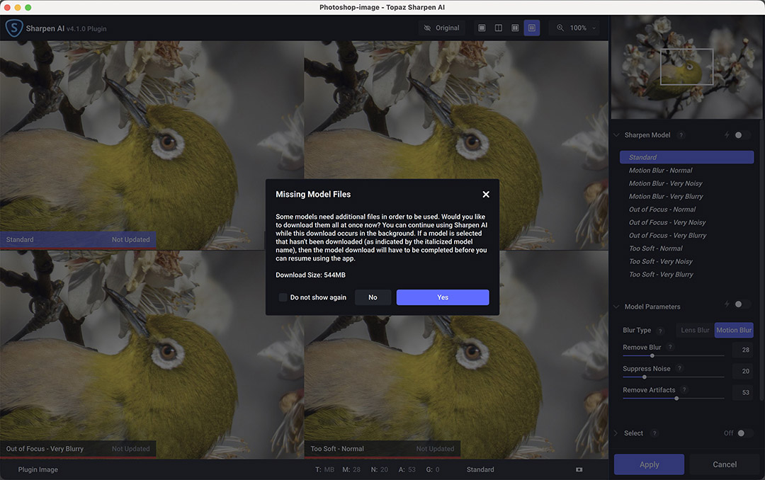The height and width of the screenshot is (480, 765).
Task: Click the Download Size: 544MB text
Action: click(x=310, y=275)
